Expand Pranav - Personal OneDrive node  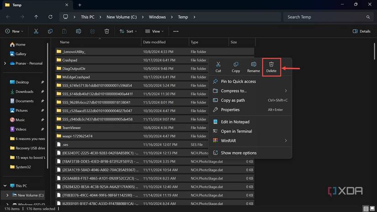pyautogui.click(x=5, y=64)
